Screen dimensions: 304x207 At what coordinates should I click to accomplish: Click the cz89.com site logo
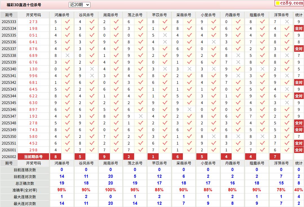point(289,3)
